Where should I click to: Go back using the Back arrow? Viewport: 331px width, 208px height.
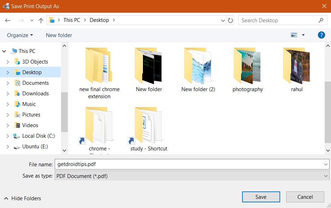8,20
